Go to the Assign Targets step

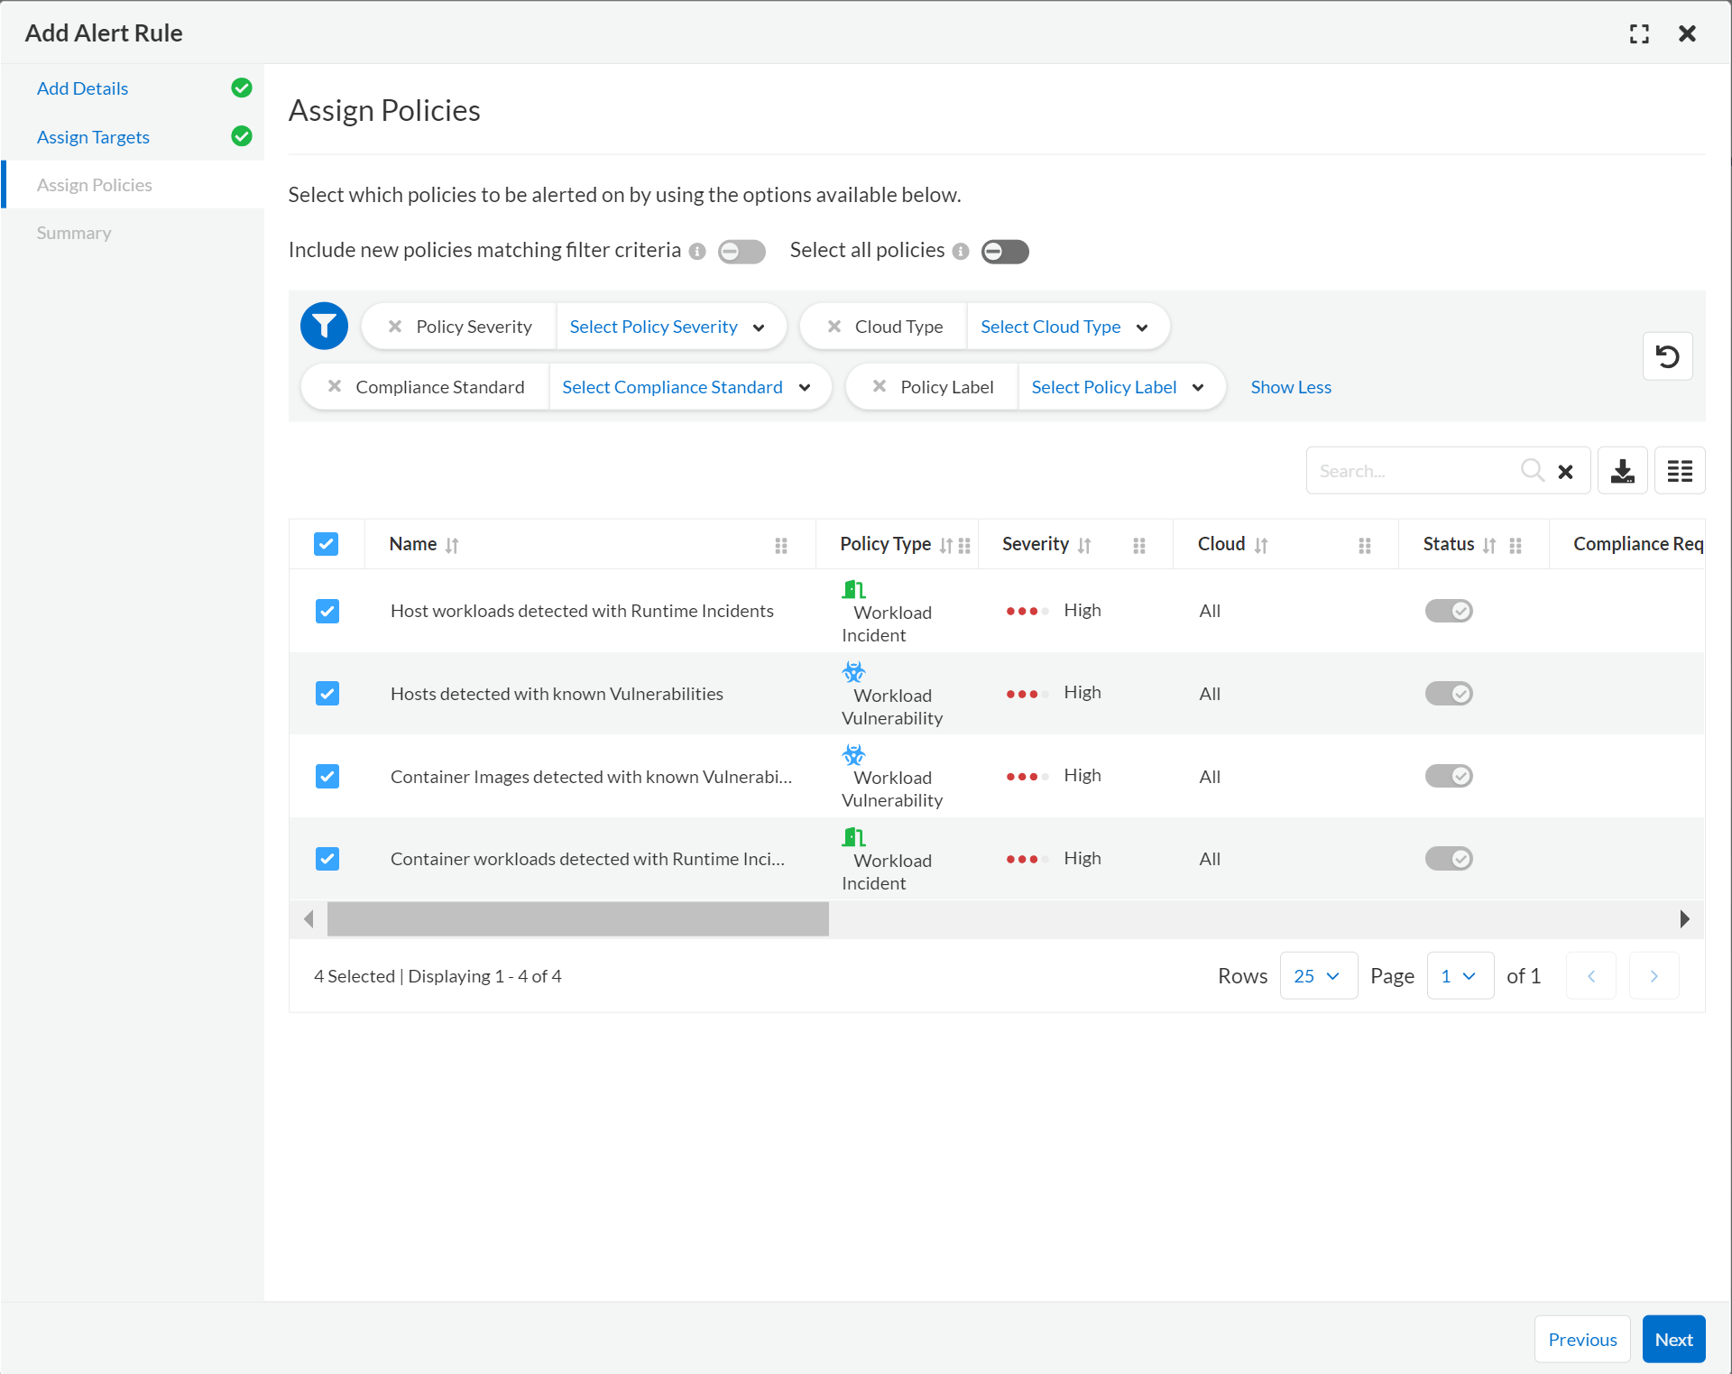tap(93, 137)
